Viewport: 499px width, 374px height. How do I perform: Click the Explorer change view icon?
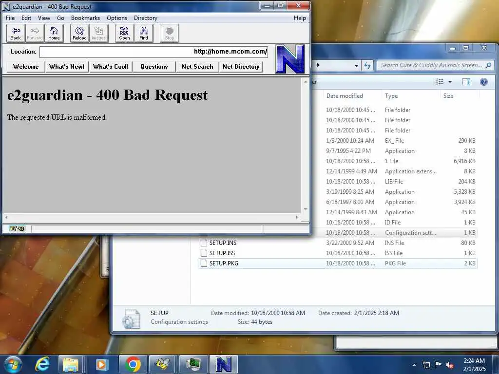pyautogui.click(x=440, y=82)
